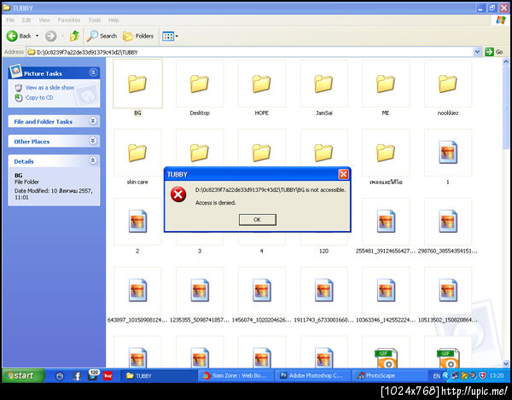512x400 pixels.
Task: Switch to Siam Zone browser taskbar button
Action: coord(236,376)
